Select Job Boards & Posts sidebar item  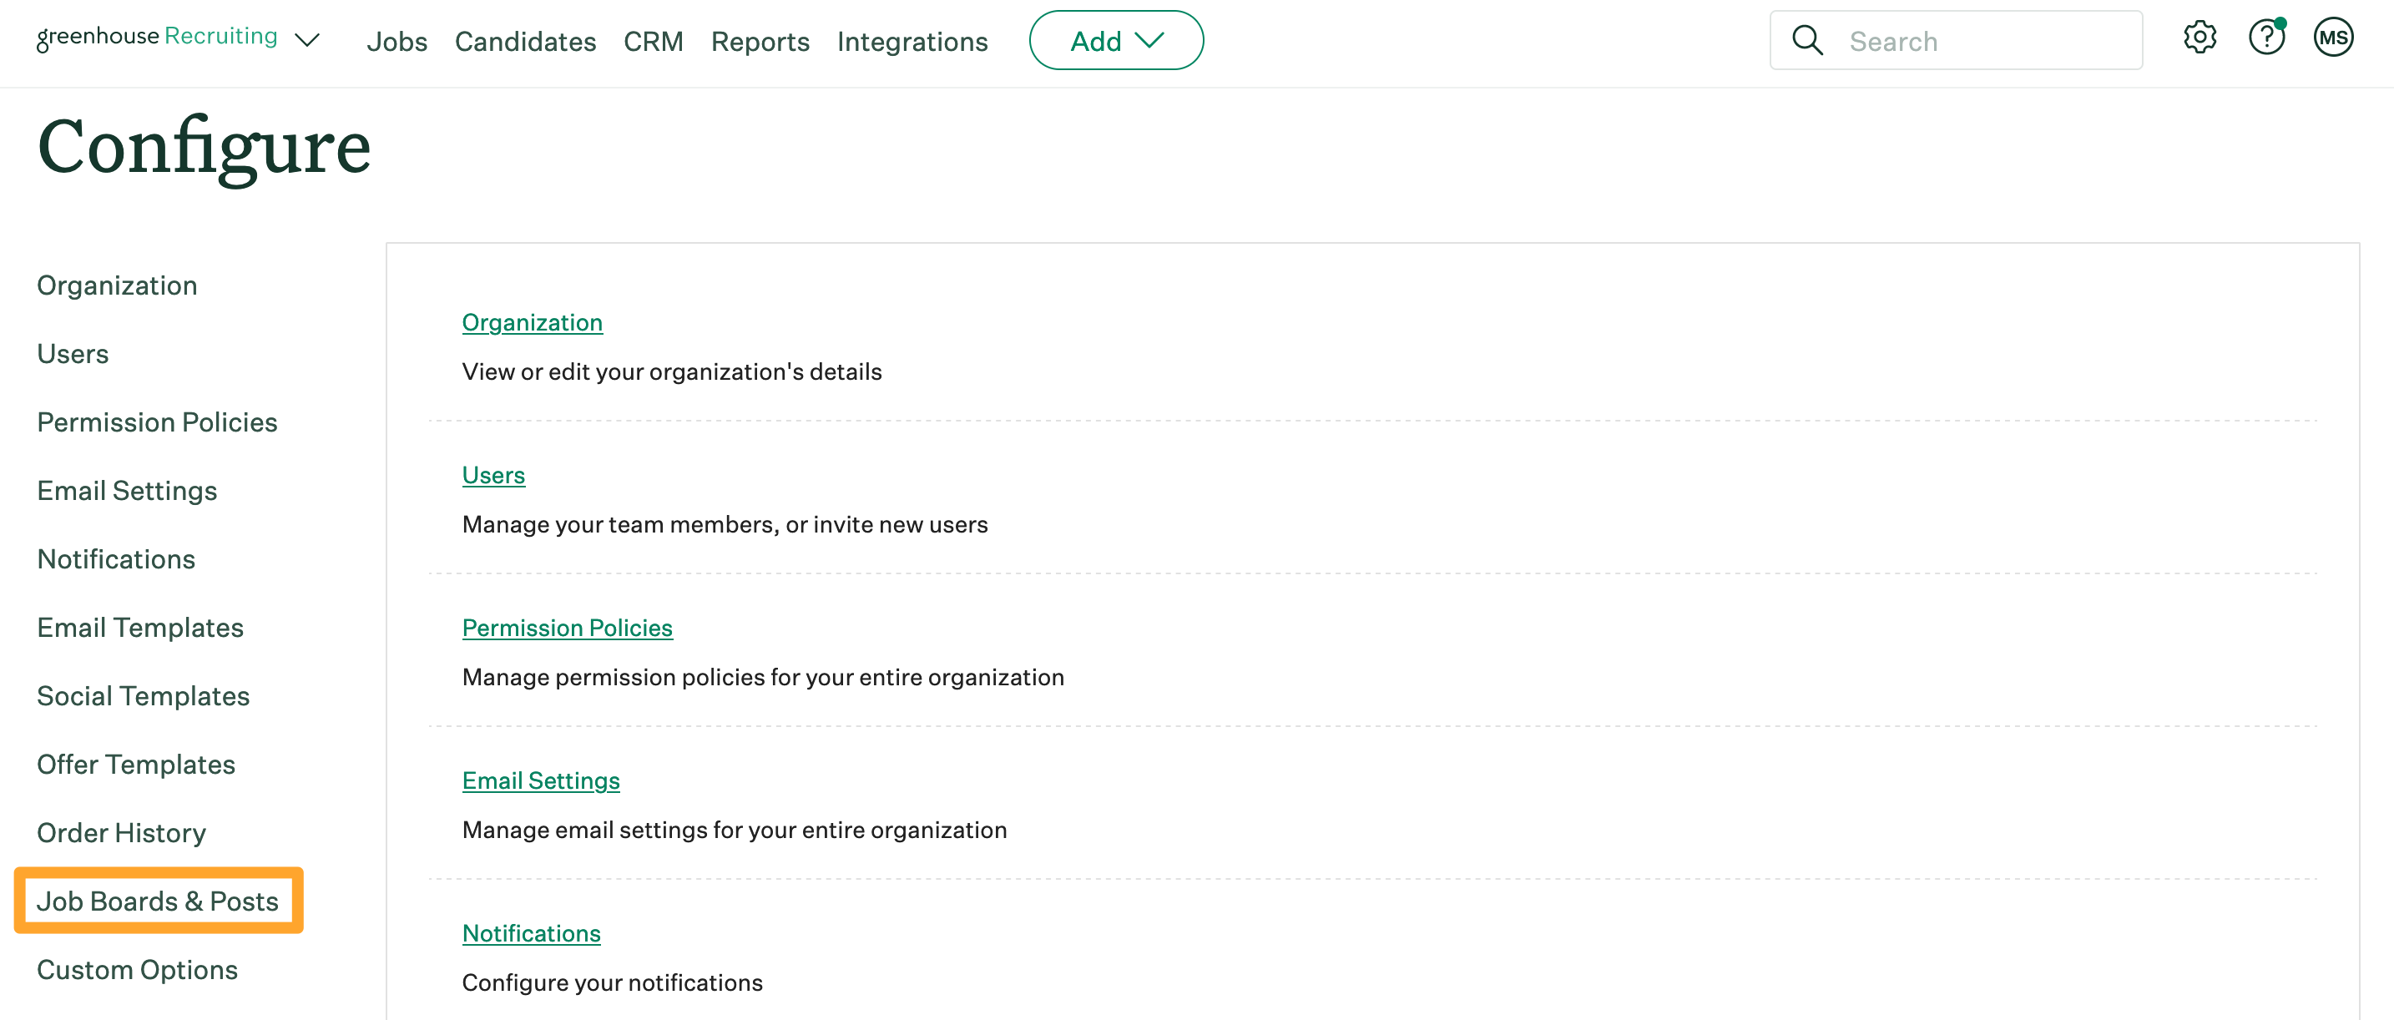(156, 899)
